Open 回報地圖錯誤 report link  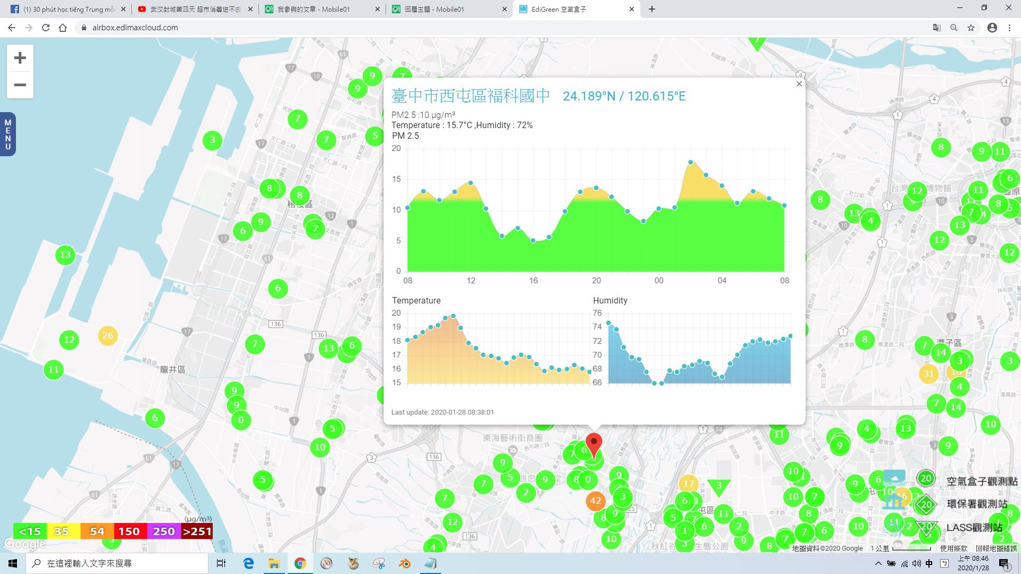coord(996,548)
